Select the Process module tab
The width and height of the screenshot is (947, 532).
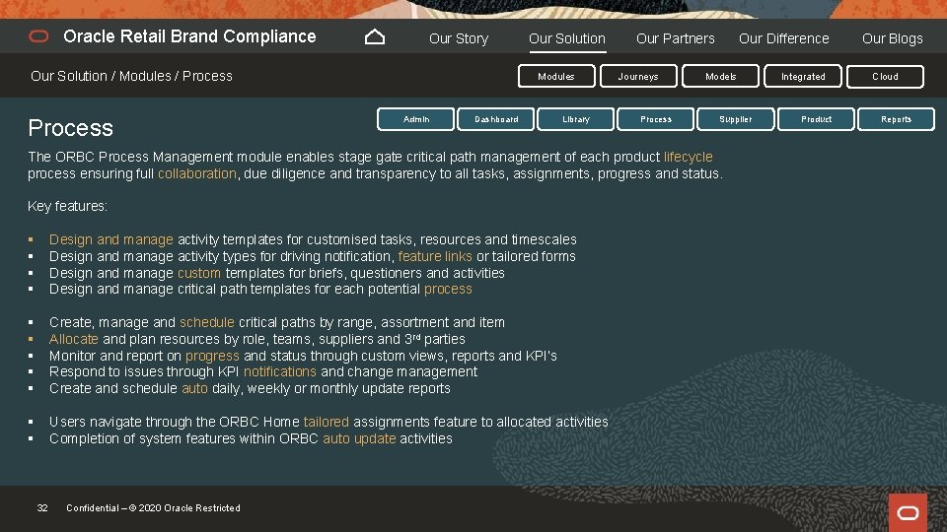tap(656, 119)
